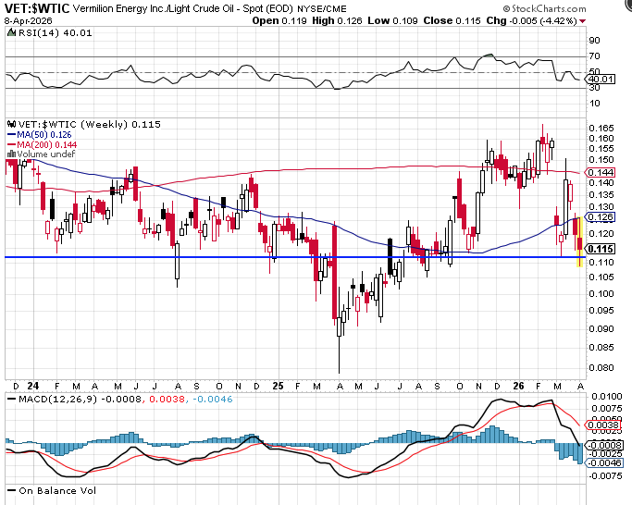Click the RSI 70 overbought axis label
The image size is (632, 505).
(x=594, y=56)
